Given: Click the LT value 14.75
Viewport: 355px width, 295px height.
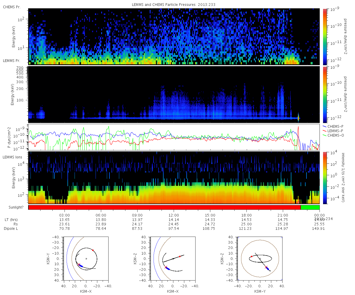Looking at the screenshot, I should pyautogui.click(x=283, y=220).
